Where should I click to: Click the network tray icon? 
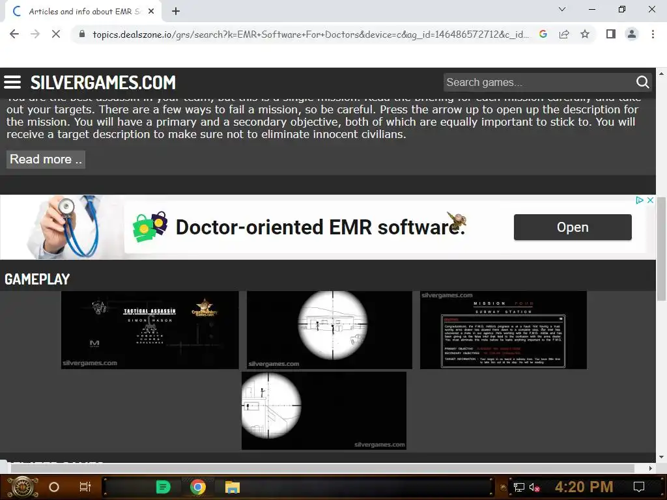coord(519,487)
